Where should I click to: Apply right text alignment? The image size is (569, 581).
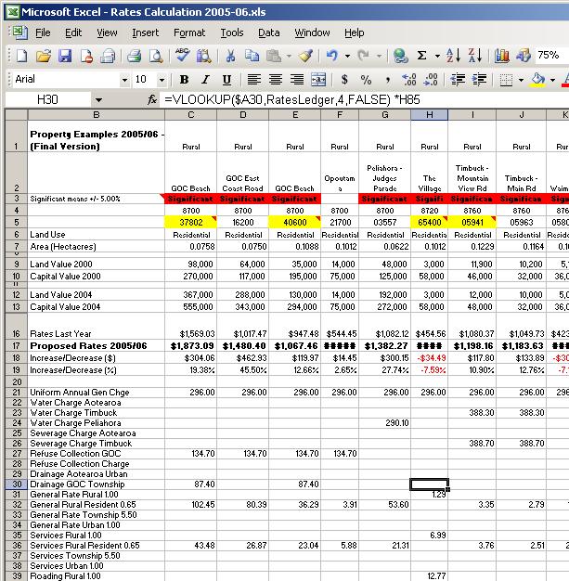click(297, 79)
